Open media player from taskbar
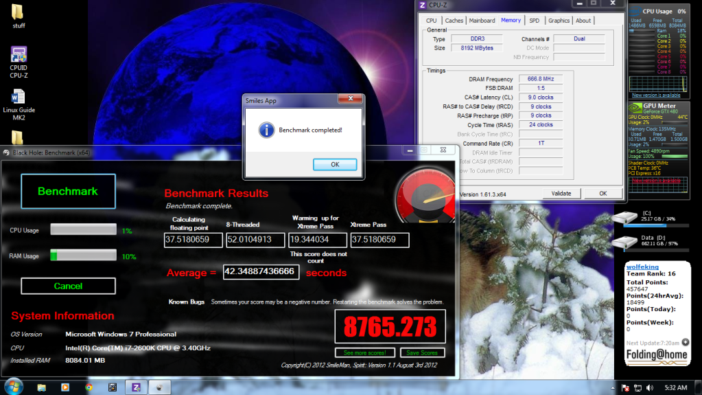 65,387
